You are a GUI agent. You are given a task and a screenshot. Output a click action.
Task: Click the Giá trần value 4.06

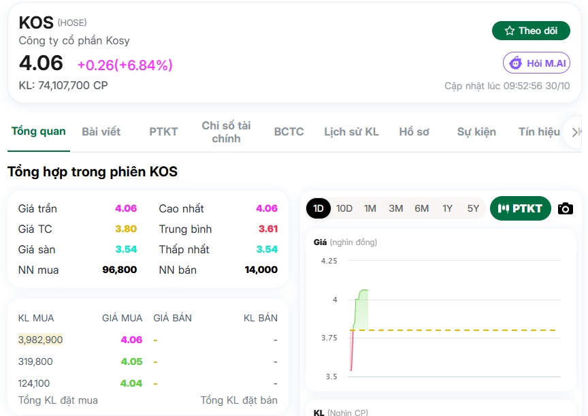pos(126,208)
